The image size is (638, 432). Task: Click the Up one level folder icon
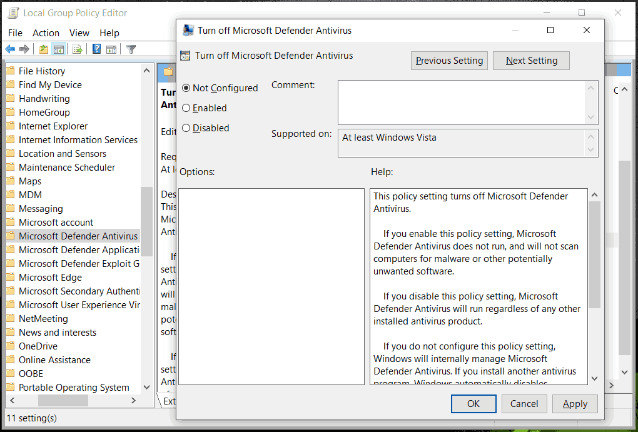coord(44,49)
